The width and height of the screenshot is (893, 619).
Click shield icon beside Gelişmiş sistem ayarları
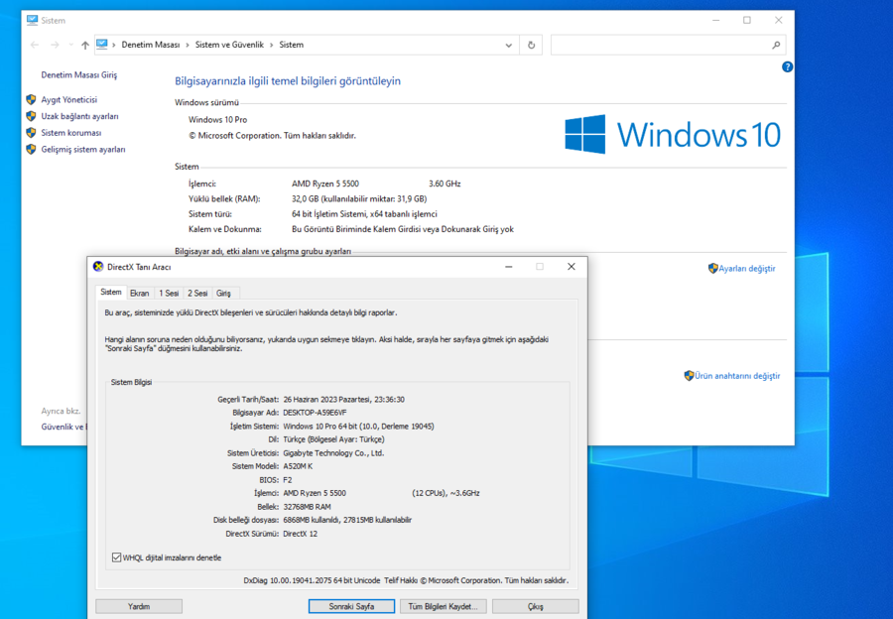(x=32, y=149)
